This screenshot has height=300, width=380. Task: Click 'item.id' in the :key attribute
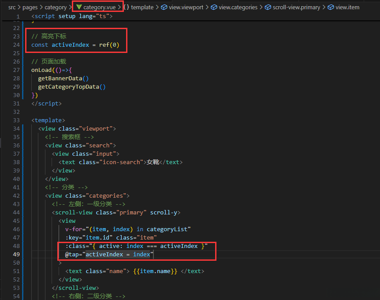click(x=97, y=238)
